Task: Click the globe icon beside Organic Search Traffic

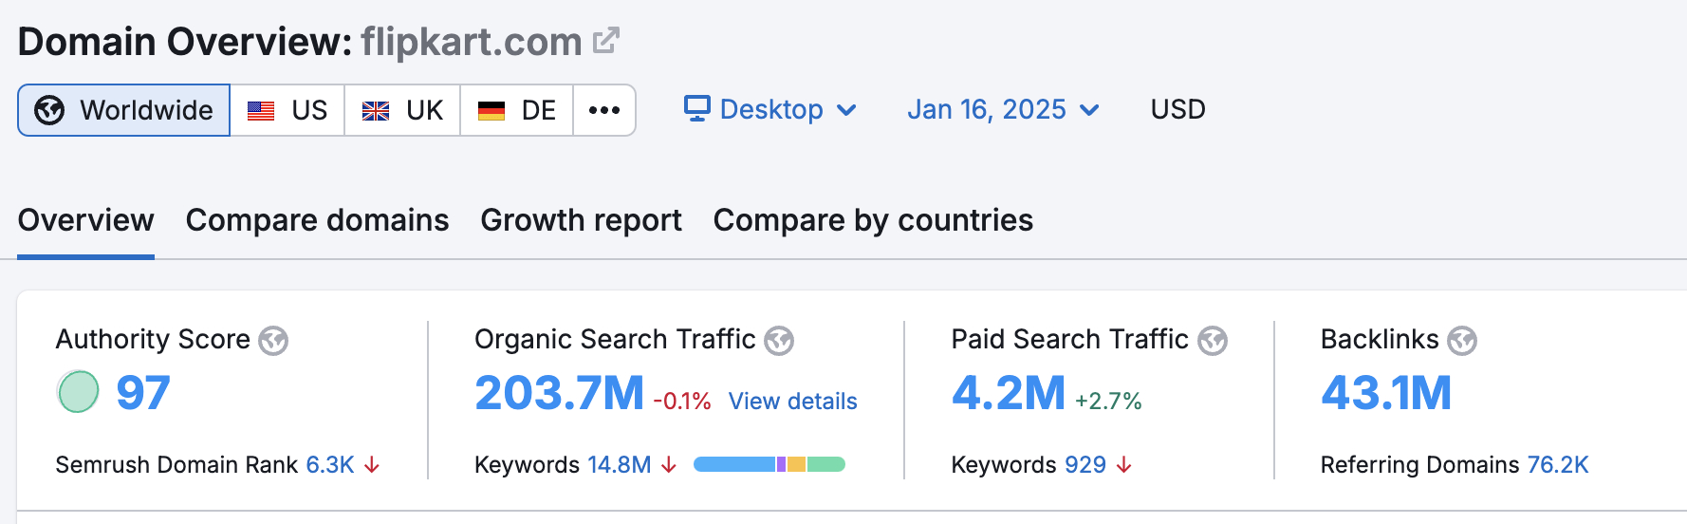Action: coord(779,340)
